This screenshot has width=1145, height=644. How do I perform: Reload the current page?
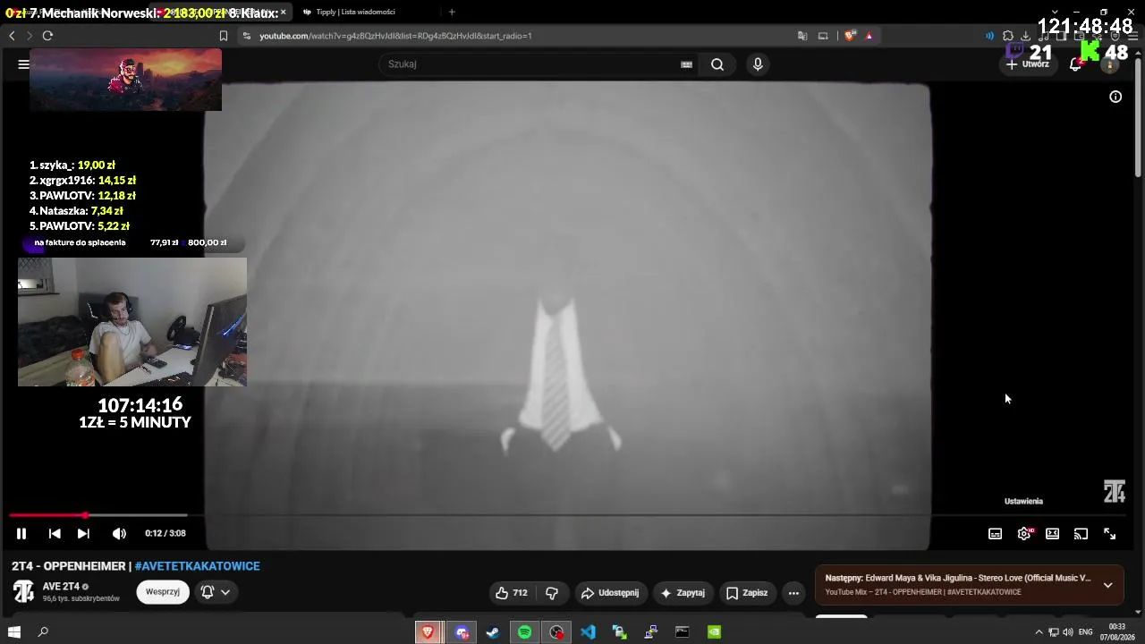[x=47, y=36]
